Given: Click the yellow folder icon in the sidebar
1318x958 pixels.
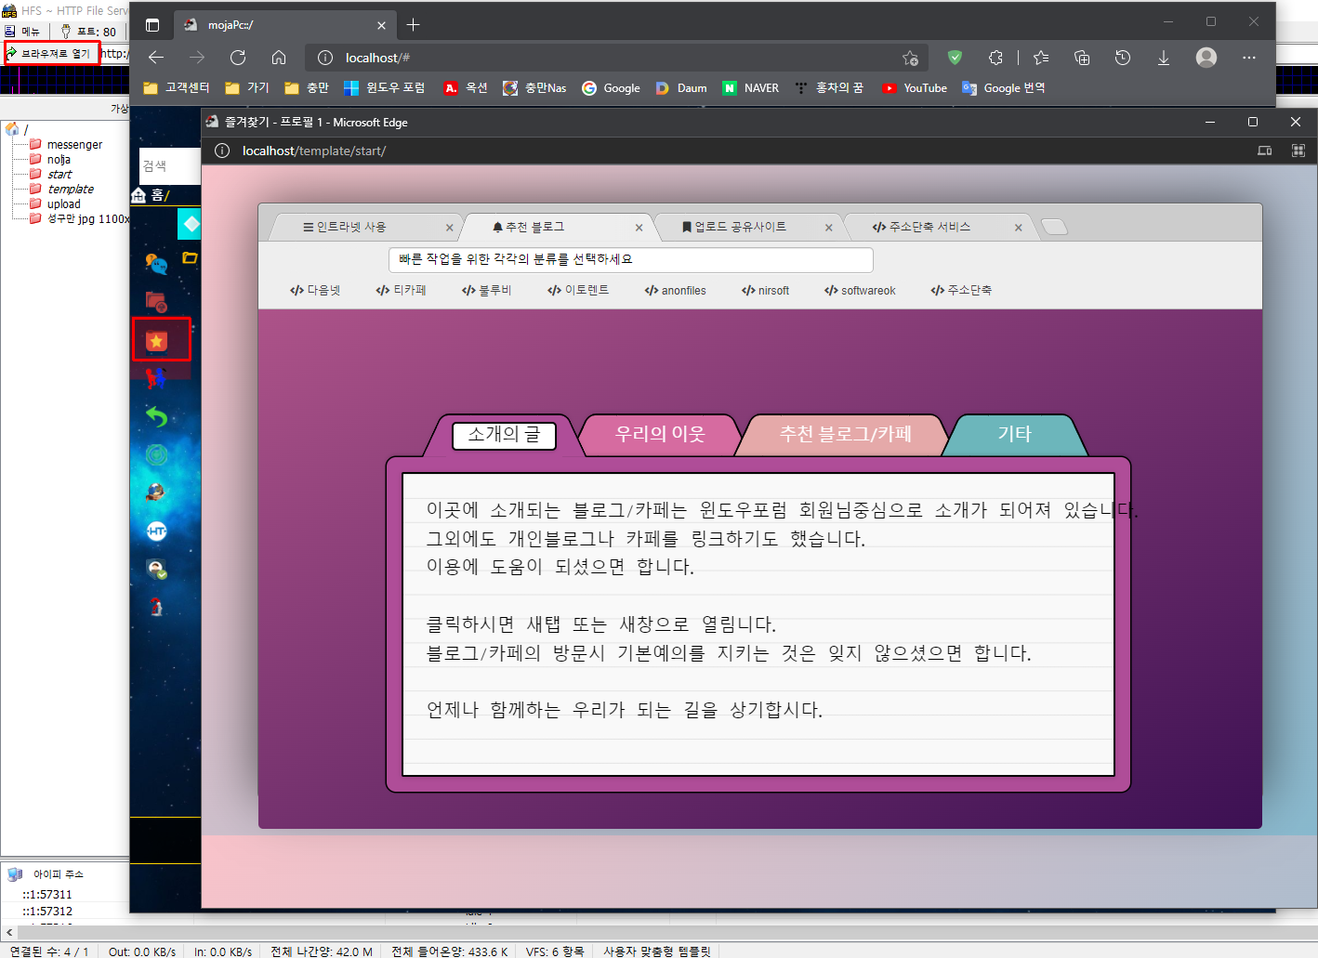Looking at the screenshot, I should point(190,257).
